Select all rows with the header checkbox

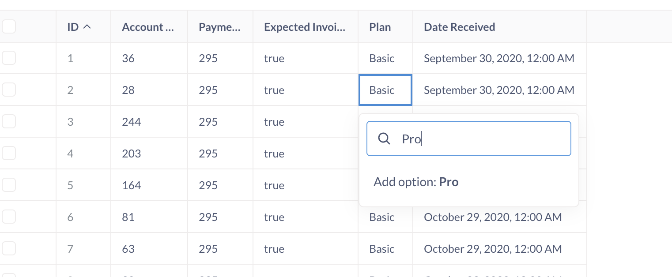(x=9, y=26)
